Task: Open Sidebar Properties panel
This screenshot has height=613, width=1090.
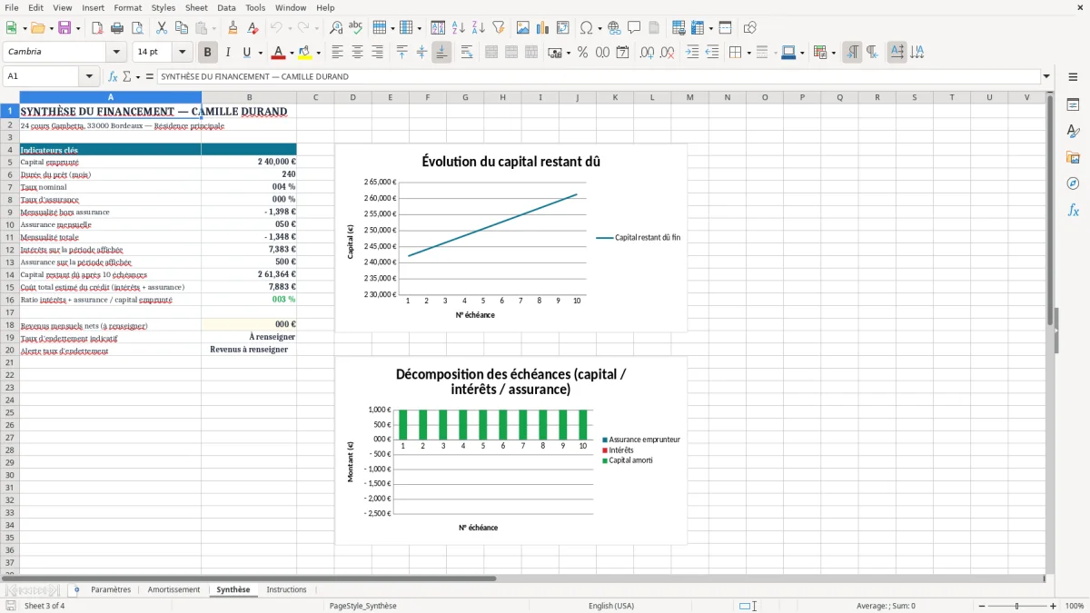Action: 1073,104
